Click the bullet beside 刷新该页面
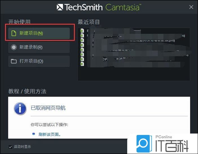This screenshot has height=154, width=198. click(x=34, y=134)
